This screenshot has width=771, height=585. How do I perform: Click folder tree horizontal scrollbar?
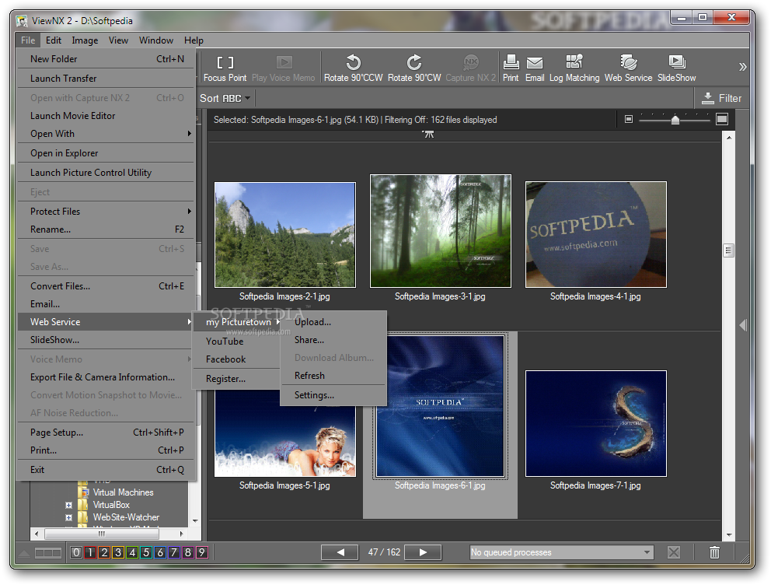point(101,534)
